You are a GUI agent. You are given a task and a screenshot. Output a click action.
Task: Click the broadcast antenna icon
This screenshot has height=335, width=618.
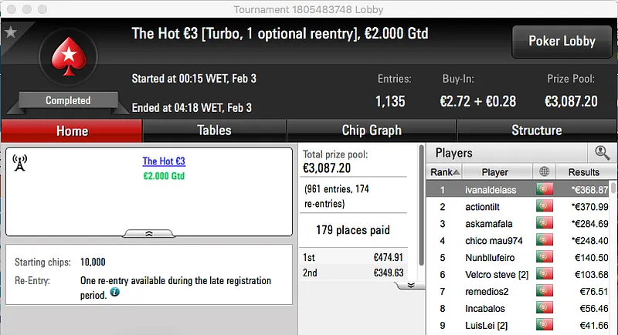[20, 162]
